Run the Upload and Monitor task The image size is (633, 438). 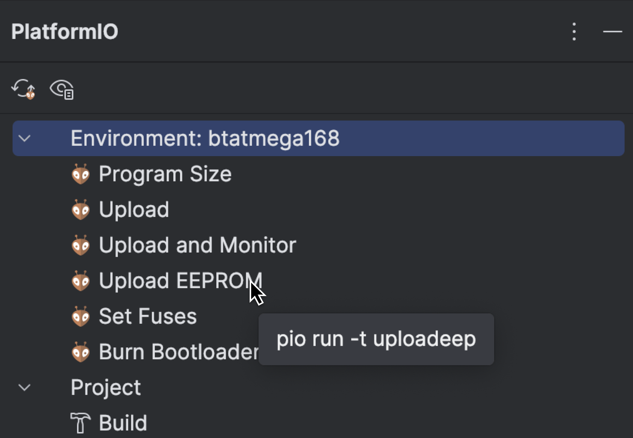coord(198,245)
